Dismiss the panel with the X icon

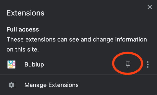tap(150, 7)
